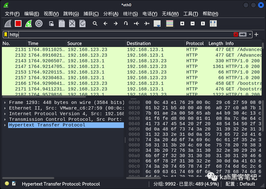Click the packet list vertical scrollbar
The width and height of the screenshot is (266, 189).
tap(263, 45)
